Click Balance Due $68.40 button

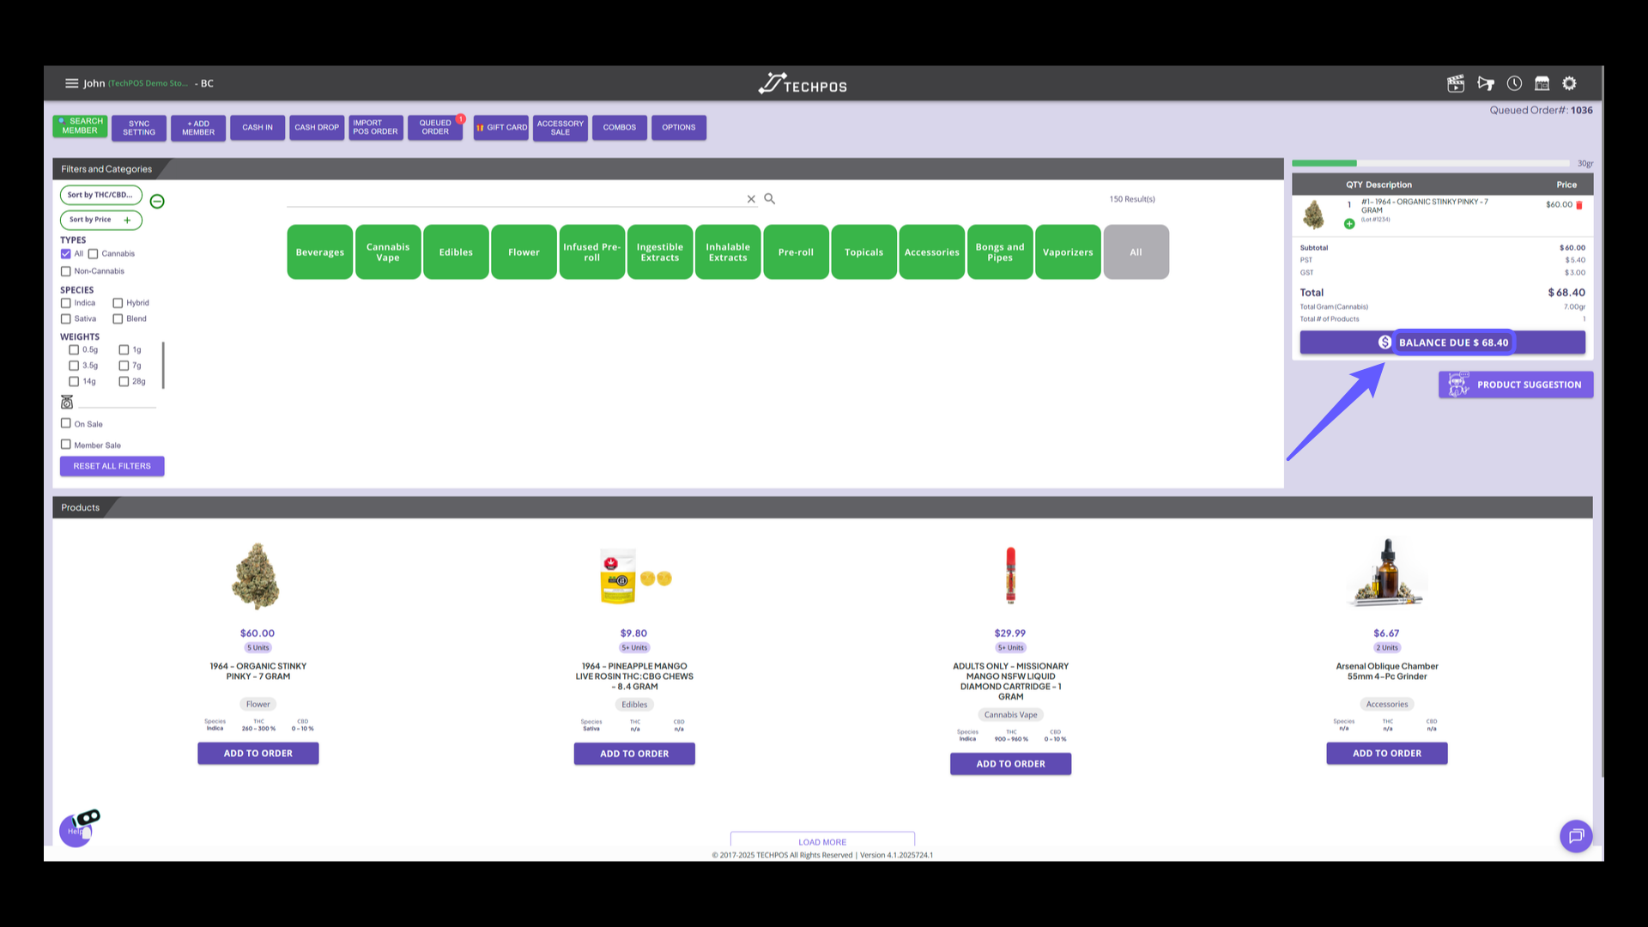(1442, 342)
